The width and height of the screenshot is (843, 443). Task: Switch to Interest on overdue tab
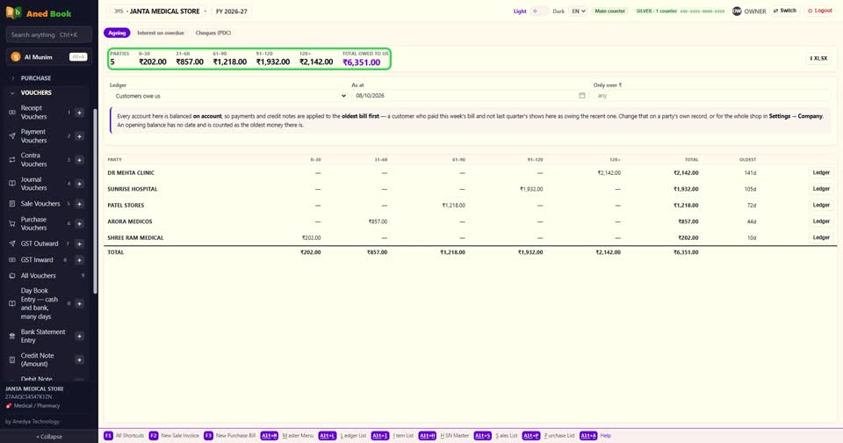coord(160,33)
